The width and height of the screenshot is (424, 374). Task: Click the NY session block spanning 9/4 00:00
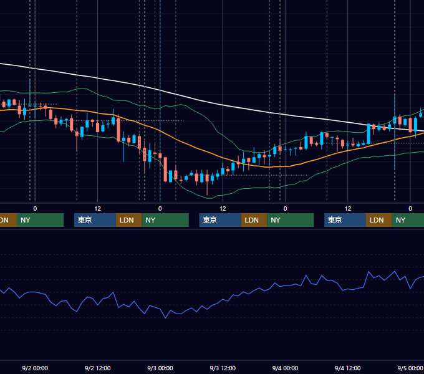(291, 220)
